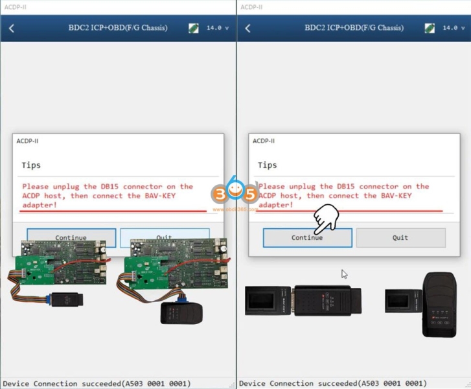
Task: Click left panel green device status icon
Action: [x=194, y=28]
